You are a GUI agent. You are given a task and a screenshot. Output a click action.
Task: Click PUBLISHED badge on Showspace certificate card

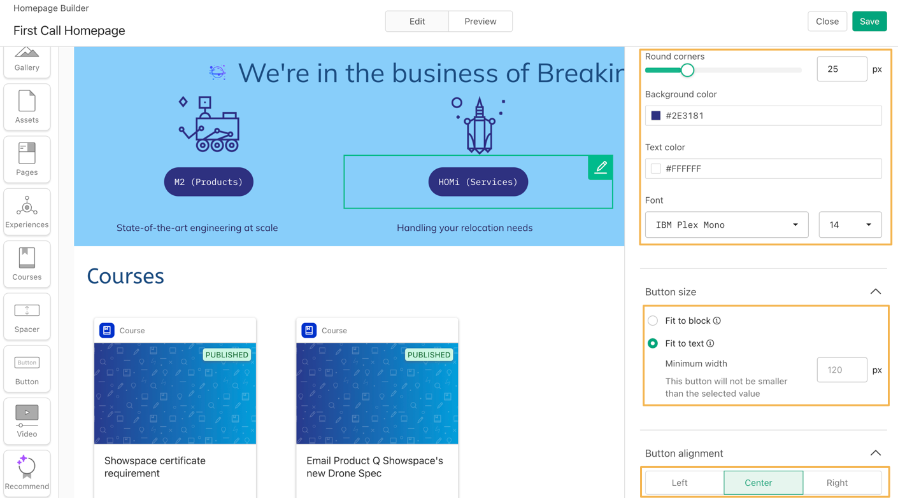click(x=227, y=355)
